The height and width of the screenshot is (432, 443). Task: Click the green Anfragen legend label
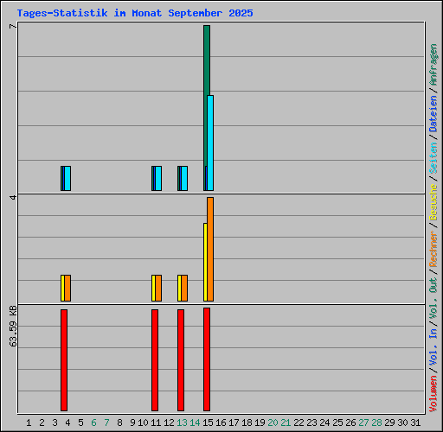click(x=433, y=65)
